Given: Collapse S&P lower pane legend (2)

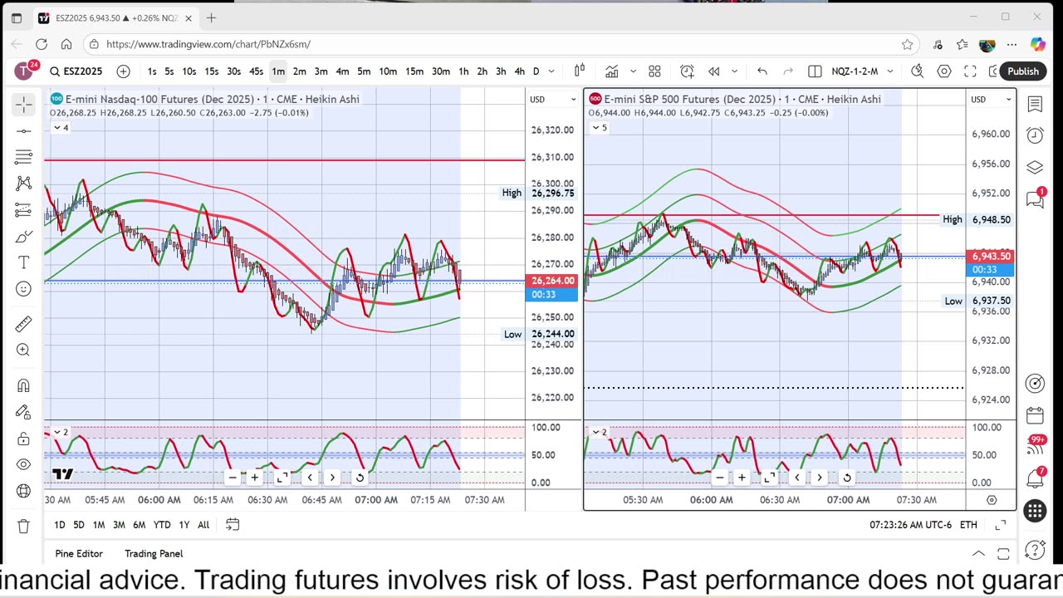Looking at the screenshot, I should (600, 433).
